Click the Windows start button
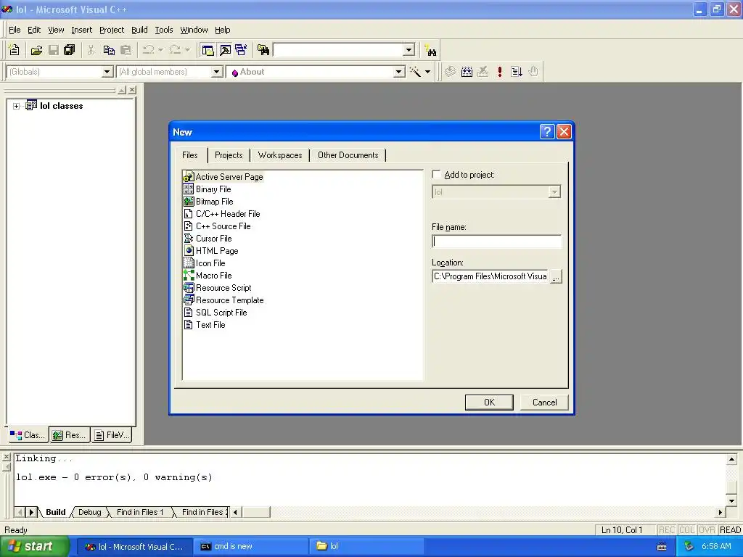Image resolution: width=743 pixels, height=557 pixels. (35, 547)
